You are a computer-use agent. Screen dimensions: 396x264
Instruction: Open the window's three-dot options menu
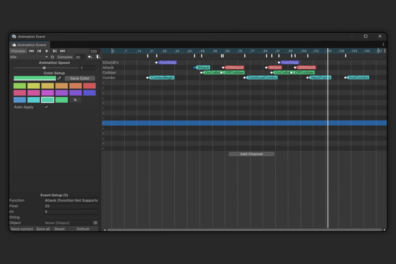coord(383,45)
